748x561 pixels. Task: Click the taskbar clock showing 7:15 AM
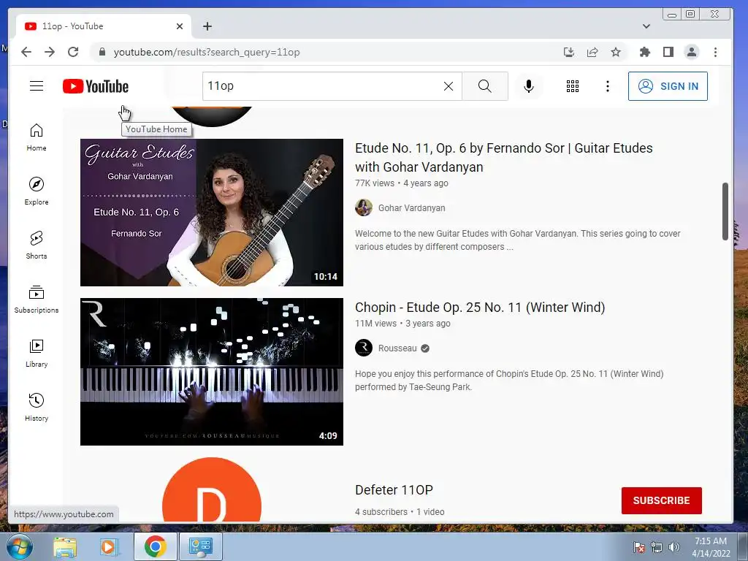[x=711, y=547]
